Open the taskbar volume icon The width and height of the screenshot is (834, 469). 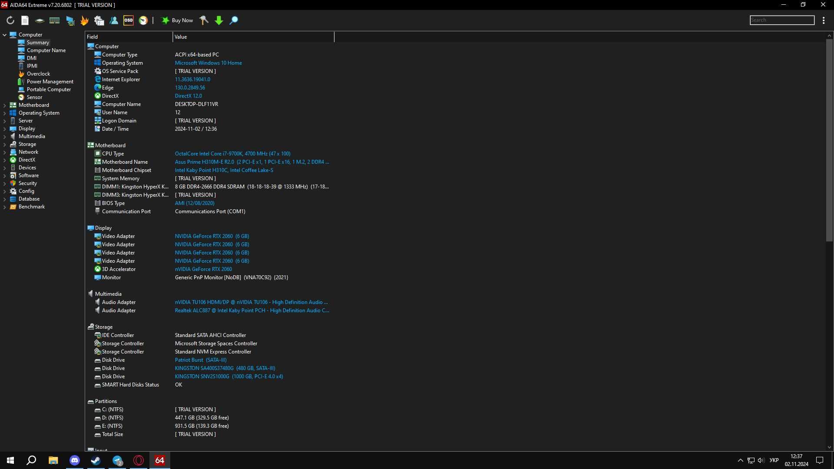761,460
